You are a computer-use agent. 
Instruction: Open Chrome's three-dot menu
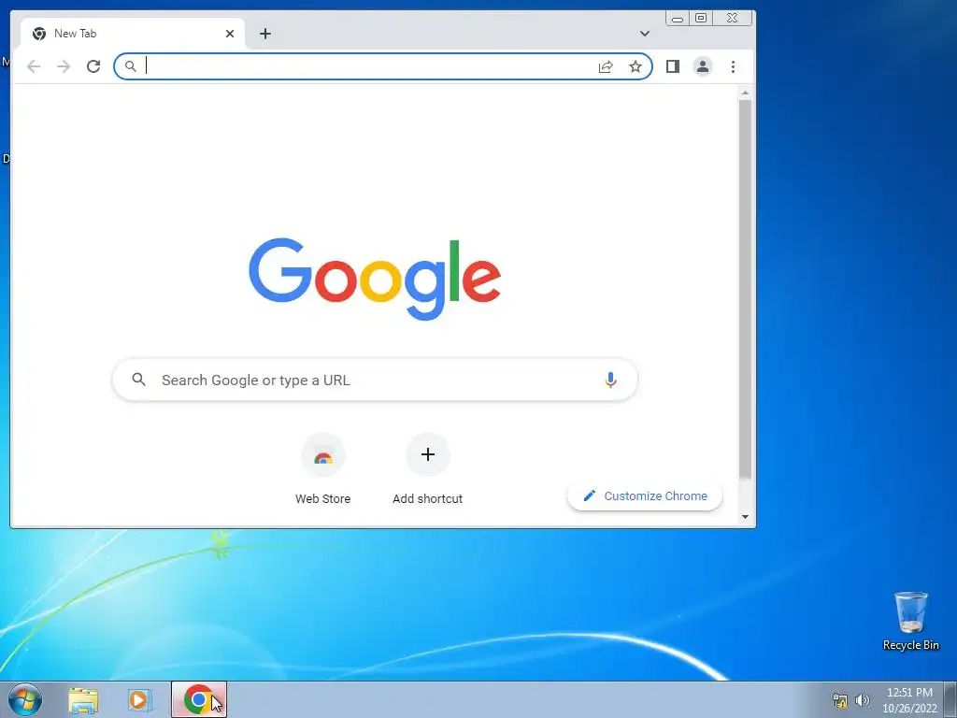click(733, 66)
